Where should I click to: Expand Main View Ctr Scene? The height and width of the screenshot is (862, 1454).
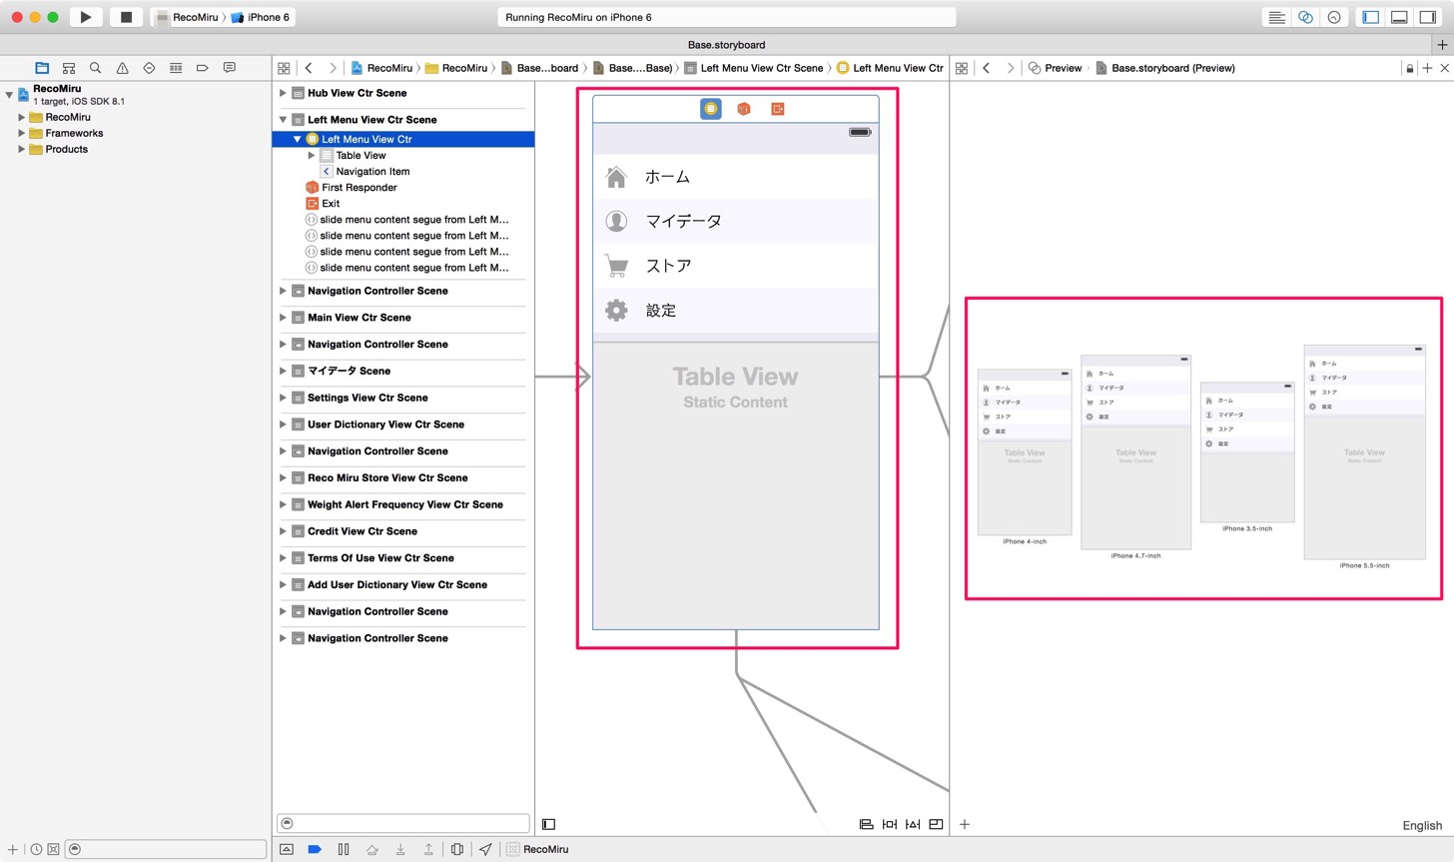(x=283, y=318)
